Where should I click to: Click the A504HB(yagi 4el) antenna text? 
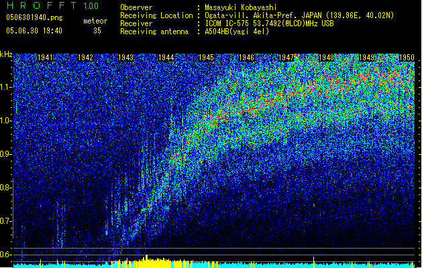tap(237, 31)
